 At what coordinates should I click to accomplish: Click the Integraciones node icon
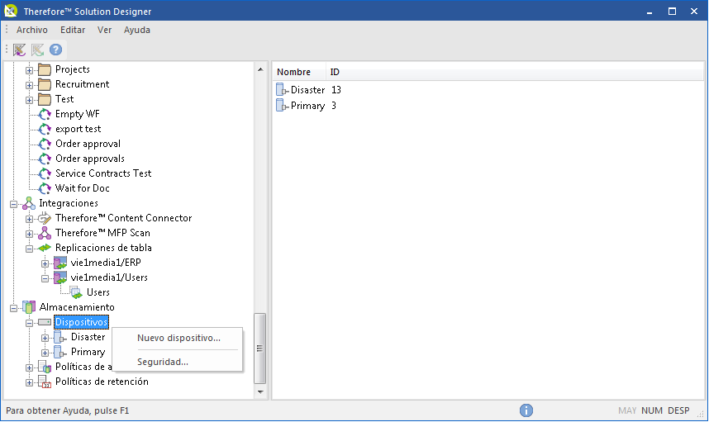click(x=29, y=203)
